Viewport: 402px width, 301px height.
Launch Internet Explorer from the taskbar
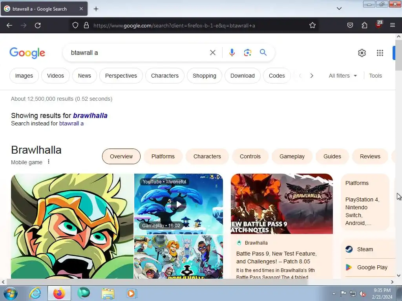[x=35, y=293]
